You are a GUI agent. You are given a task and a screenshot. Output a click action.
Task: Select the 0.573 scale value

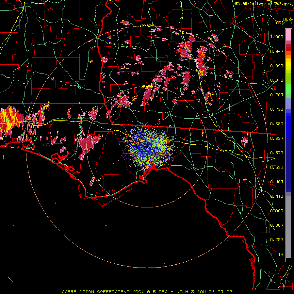[x=277, y=153]
